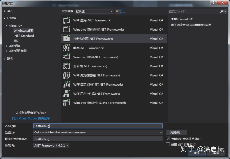Click the 位置 path text field
This screenshot has width=230, height=159.
pyautogui.click(x=96, y=132)
